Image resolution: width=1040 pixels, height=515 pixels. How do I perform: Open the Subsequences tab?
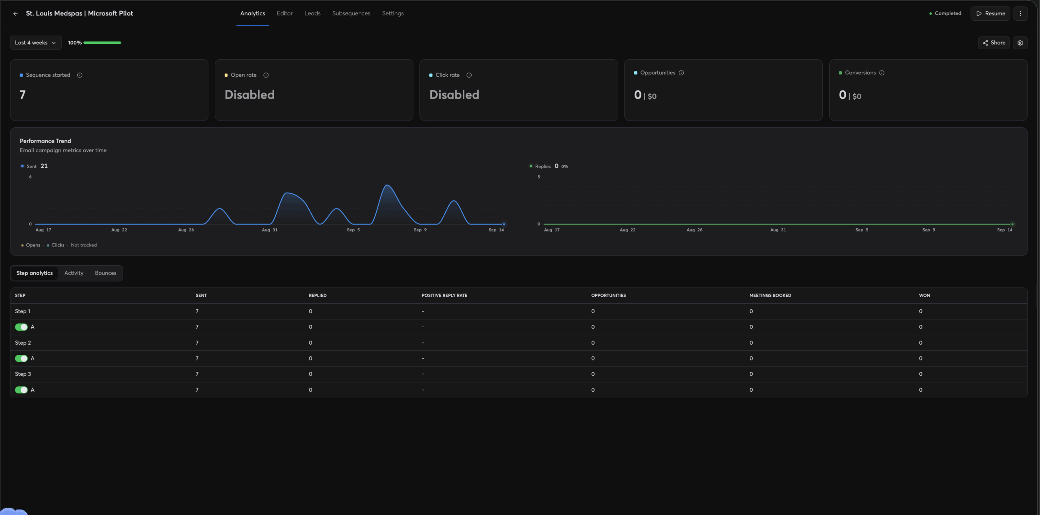pyautogui.click(x=351, y=13)
